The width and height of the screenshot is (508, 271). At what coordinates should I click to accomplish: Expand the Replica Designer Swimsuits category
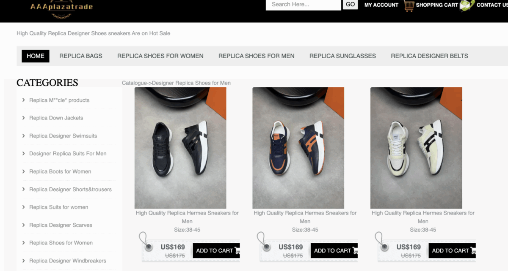pyautogui.click(x=24, y=136)
